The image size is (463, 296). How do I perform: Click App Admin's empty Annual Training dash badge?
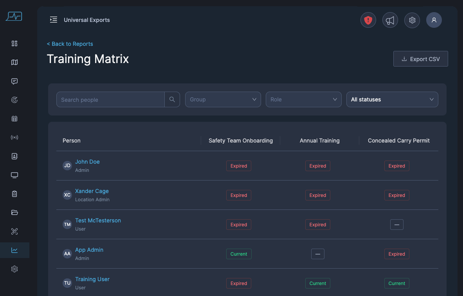(318, 254)
